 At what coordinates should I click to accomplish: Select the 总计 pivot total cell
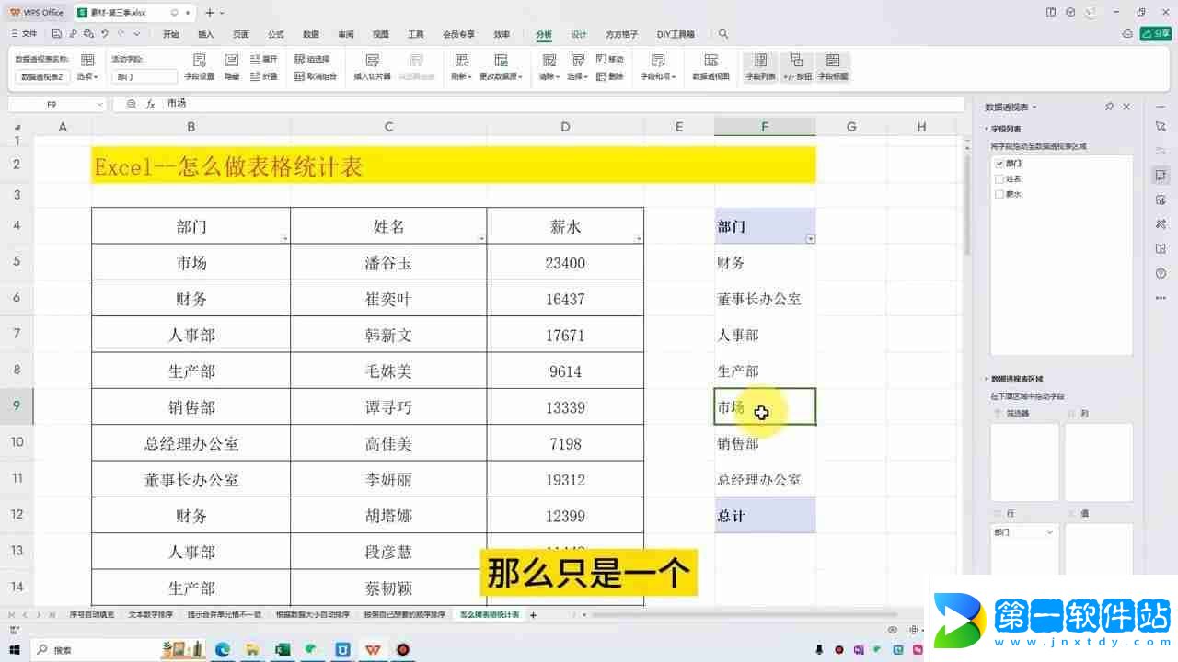coord(765,516)
